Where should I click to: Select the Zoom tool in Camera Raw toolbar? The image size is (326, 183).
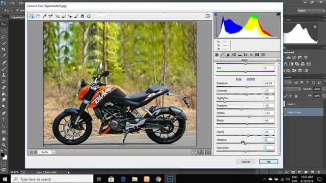(x=32, y=16)
